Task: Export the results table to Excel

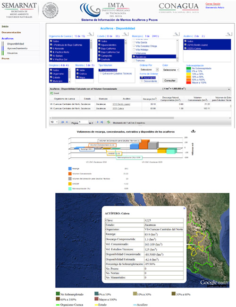Action: click(x=54, y=93)
